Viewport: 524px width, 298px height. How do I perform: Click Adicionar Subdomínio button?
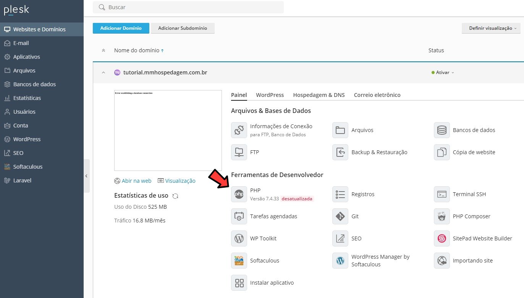pos(183,28)
